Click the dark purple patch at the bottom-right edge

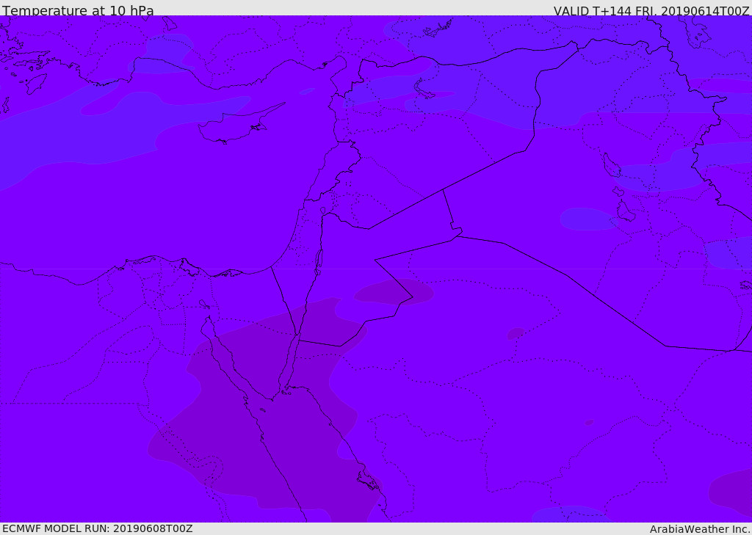731,490
